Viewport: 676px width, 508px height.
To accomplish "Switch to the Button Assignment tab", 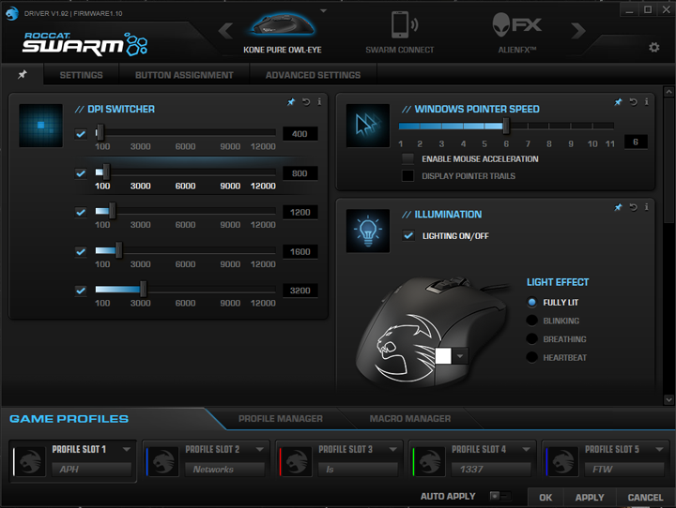I will (184, 75).
